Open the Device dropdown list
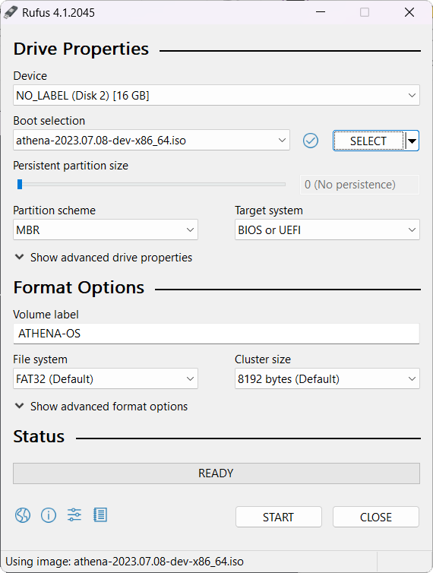This screenshot has height=573, width=433. pos(216,96)
